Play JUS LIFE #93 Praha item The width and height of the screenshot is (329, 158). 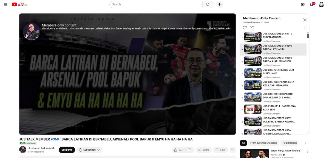click(273, 85)
